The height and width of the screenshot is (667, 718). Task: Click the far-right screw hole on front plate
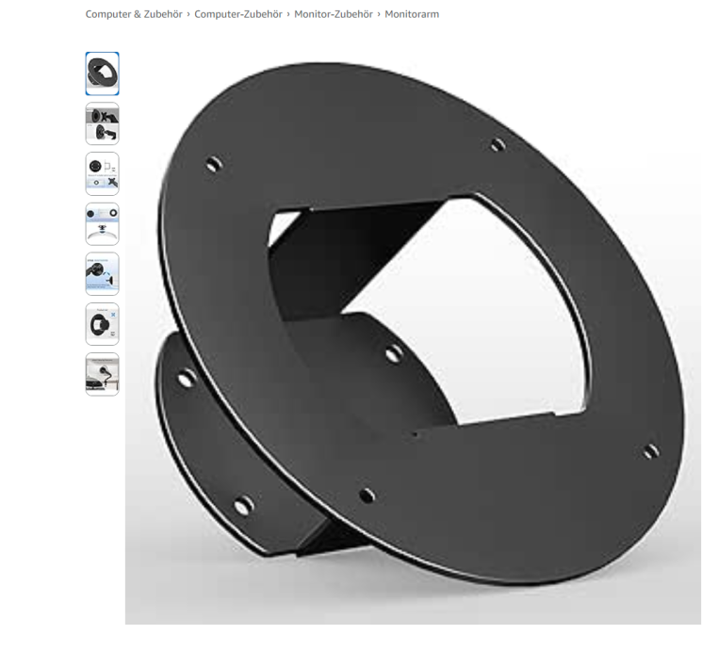pyautogui.click(x=651, y=452)
